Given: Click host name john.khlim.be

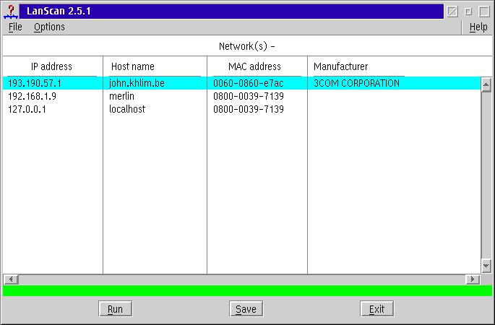Looking at the screenshot, I should click(137, 83).
